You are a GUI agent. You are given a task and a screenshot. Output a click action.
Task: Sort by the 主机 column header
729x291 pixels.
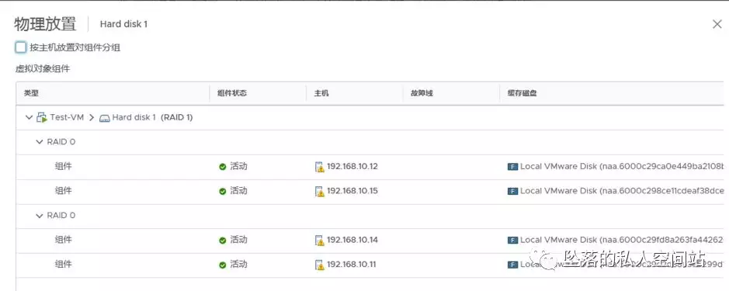click(321, 93)
